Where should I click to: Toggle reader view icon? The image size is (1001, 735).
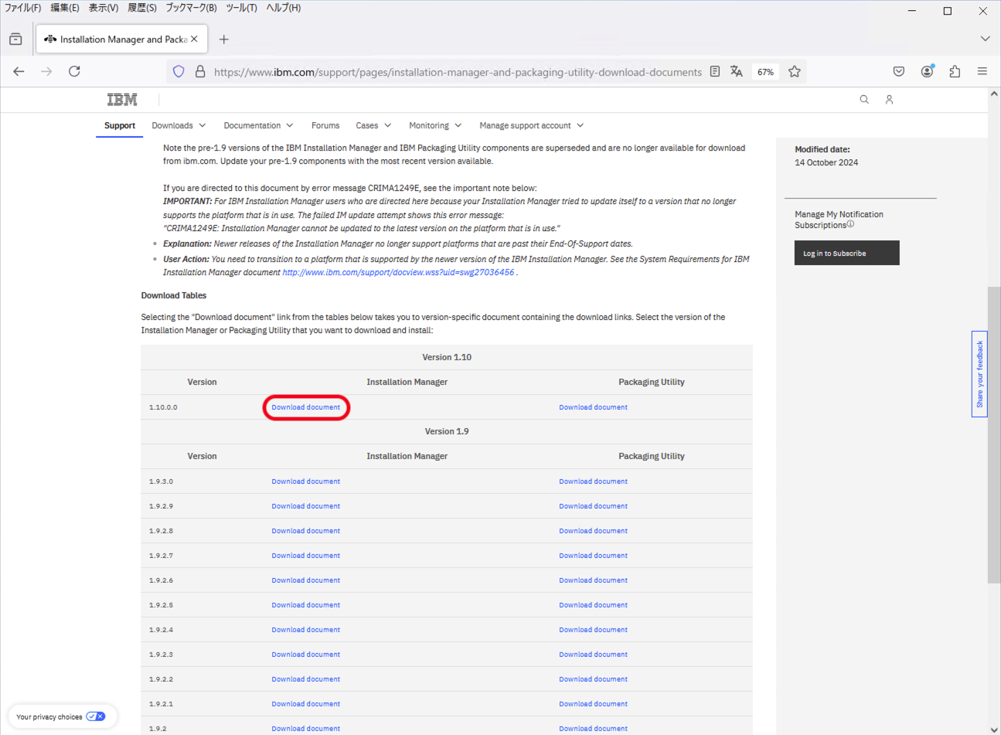pyautogui.click(x=715, y=71)
